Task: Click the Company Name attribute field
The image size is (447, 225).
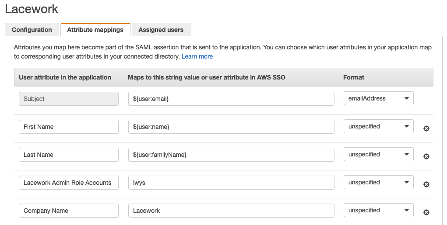Action: (69, 211)
